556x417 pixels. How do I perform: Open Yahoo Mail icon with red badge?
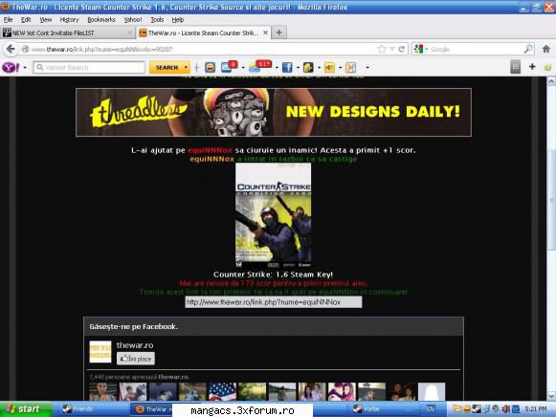(229, 67)
